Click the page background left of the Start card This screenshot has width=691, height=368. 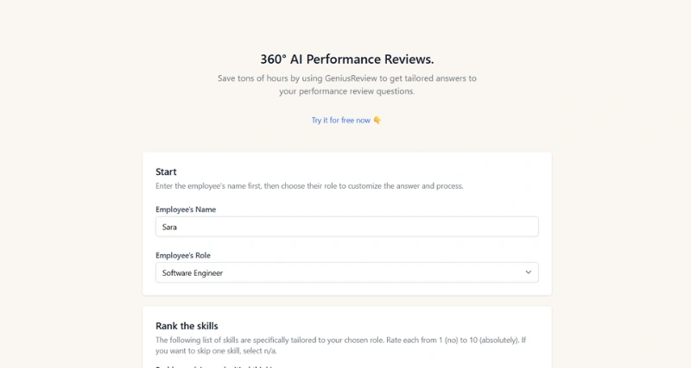click(x=69, y=224)
